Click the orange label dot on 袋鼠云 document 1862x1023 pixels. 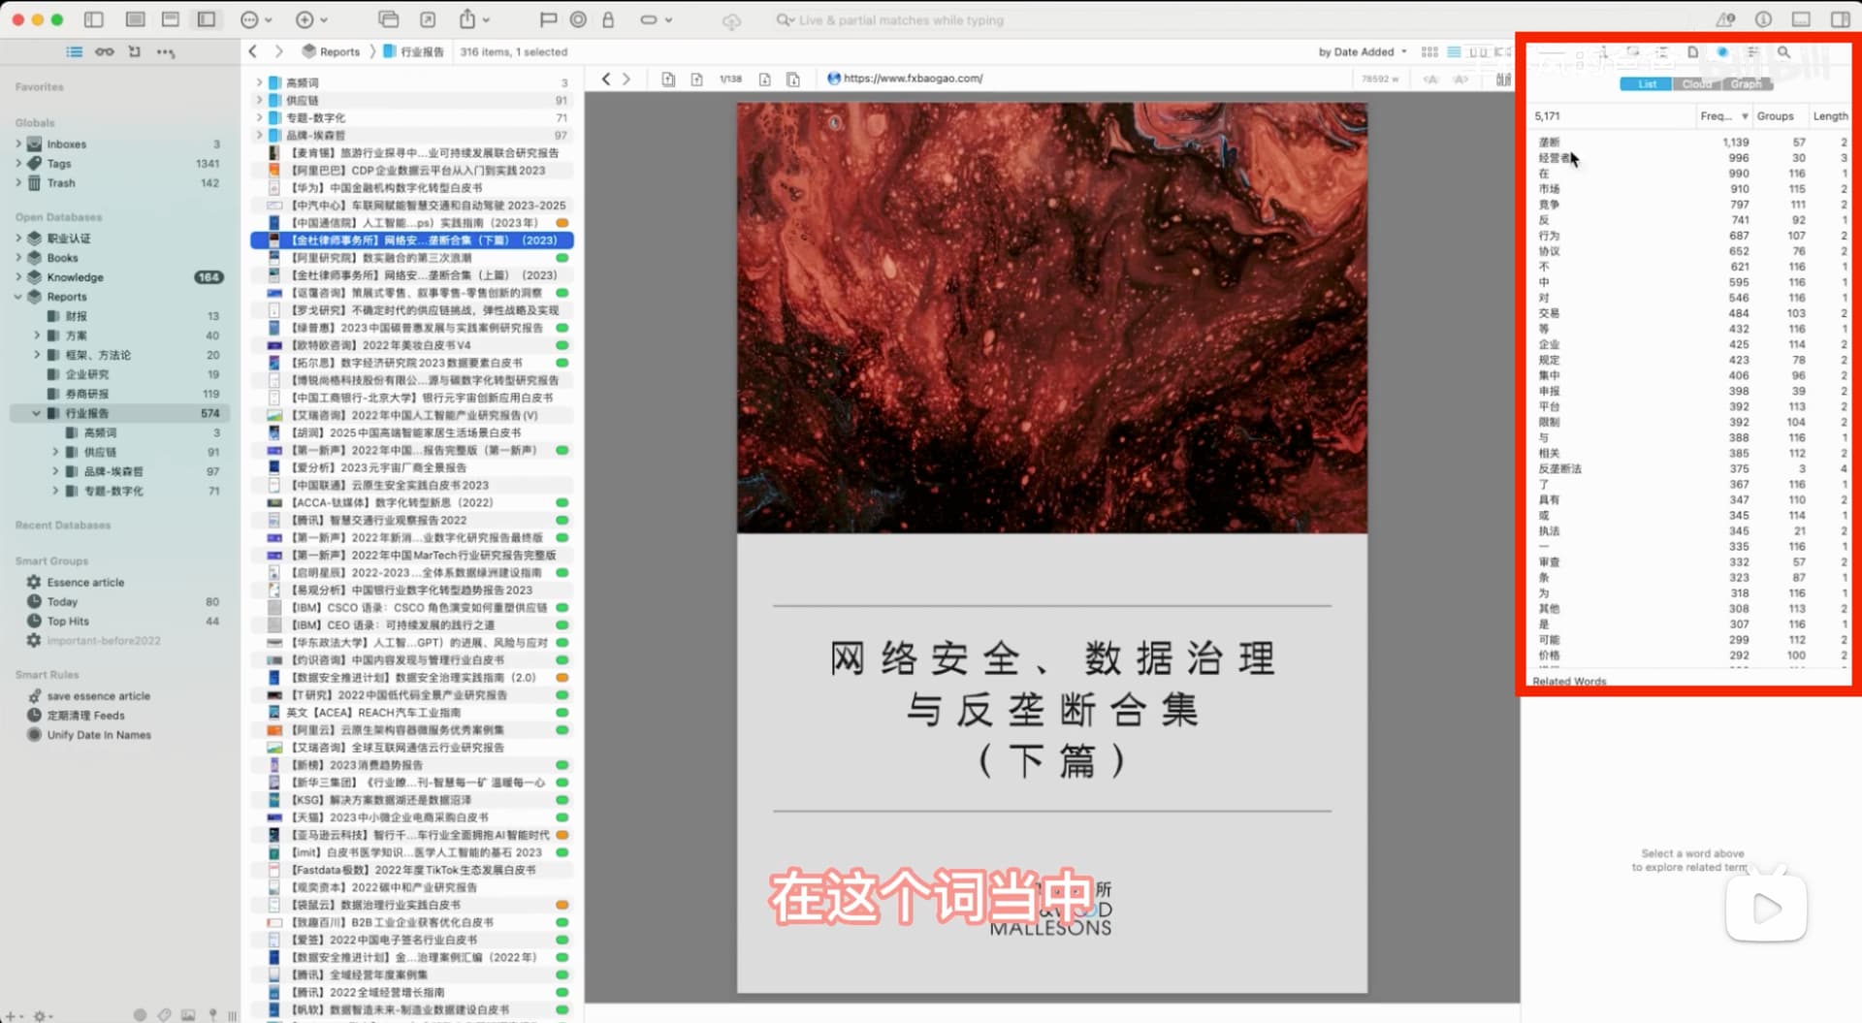coord(562,905)
